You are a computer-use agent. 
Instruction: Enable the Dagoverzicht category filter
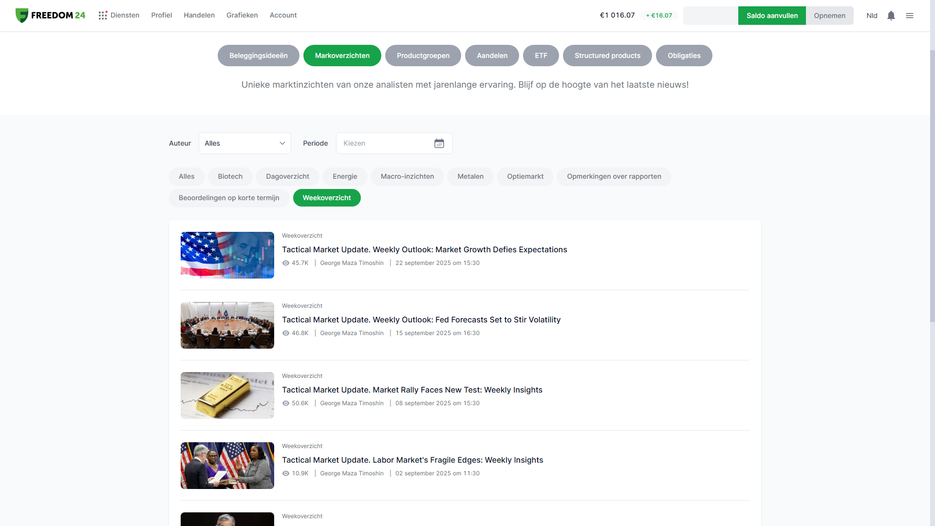pos(287,176)
